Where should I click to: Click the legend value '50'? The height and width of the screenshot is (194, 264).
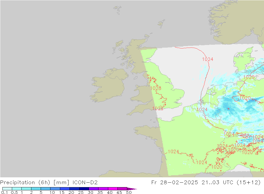(x=129, y=192)
